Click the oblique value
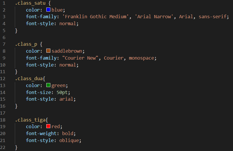Viewport: 233px width, 151px height. pyautogui.click(x=69, y=140)
